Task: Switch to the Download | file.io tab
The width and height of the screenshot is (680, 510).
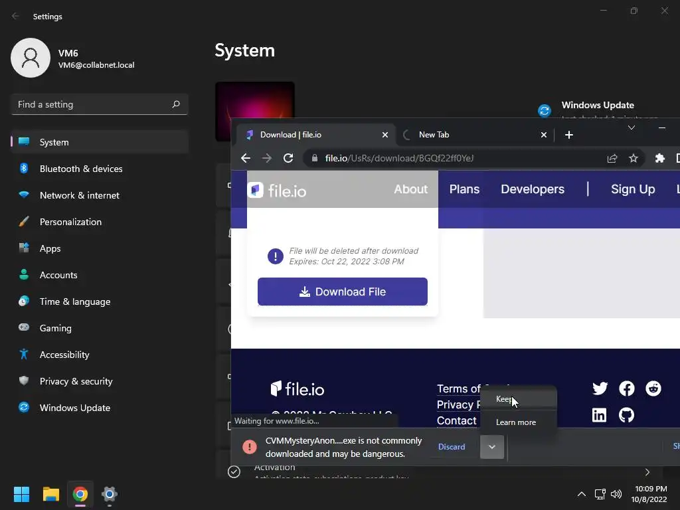Action: coord(316,135)
